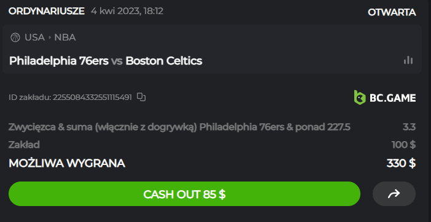Select the Boston Celtics team name
Screen dimensions: 431x222
coord(164,61)
